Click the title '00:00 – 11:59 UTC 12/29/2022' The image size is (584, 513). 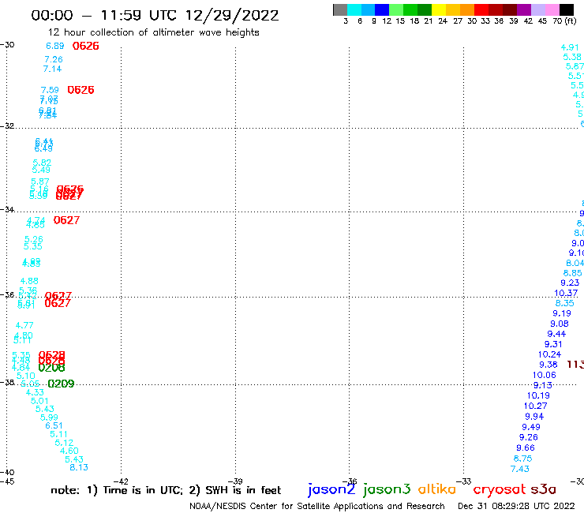click(155, 15)
